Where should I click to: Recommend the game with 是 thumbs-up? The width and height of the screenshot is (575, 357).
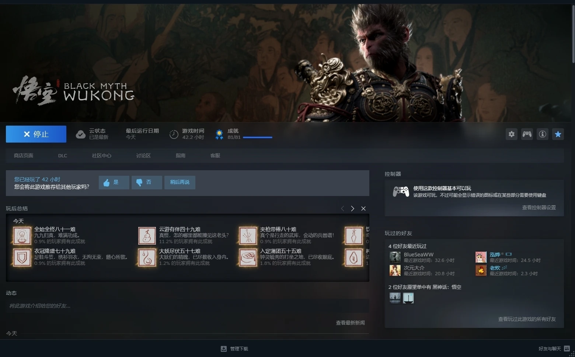(x=114, y=182)
